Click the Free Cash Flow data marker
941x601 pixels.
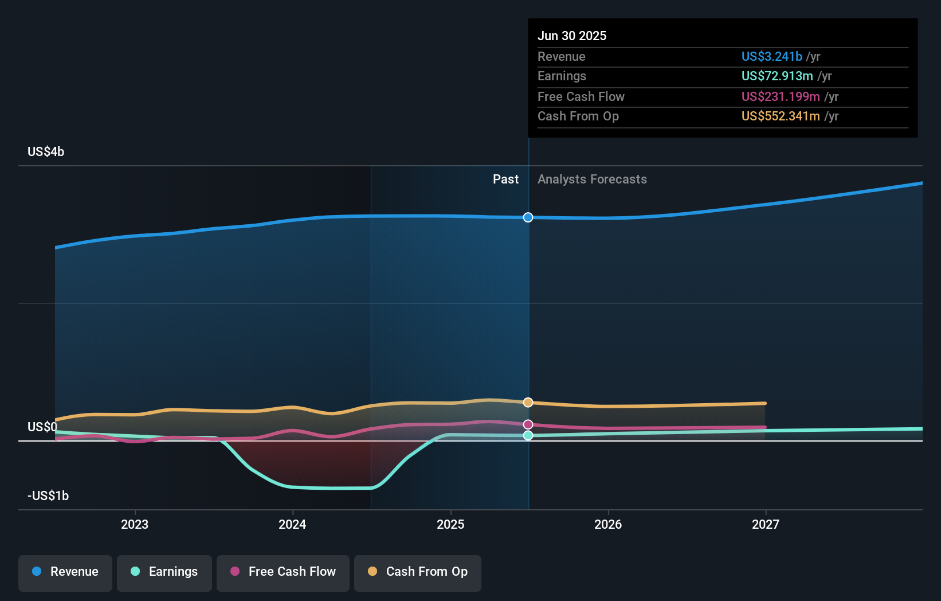pos(528,424)
